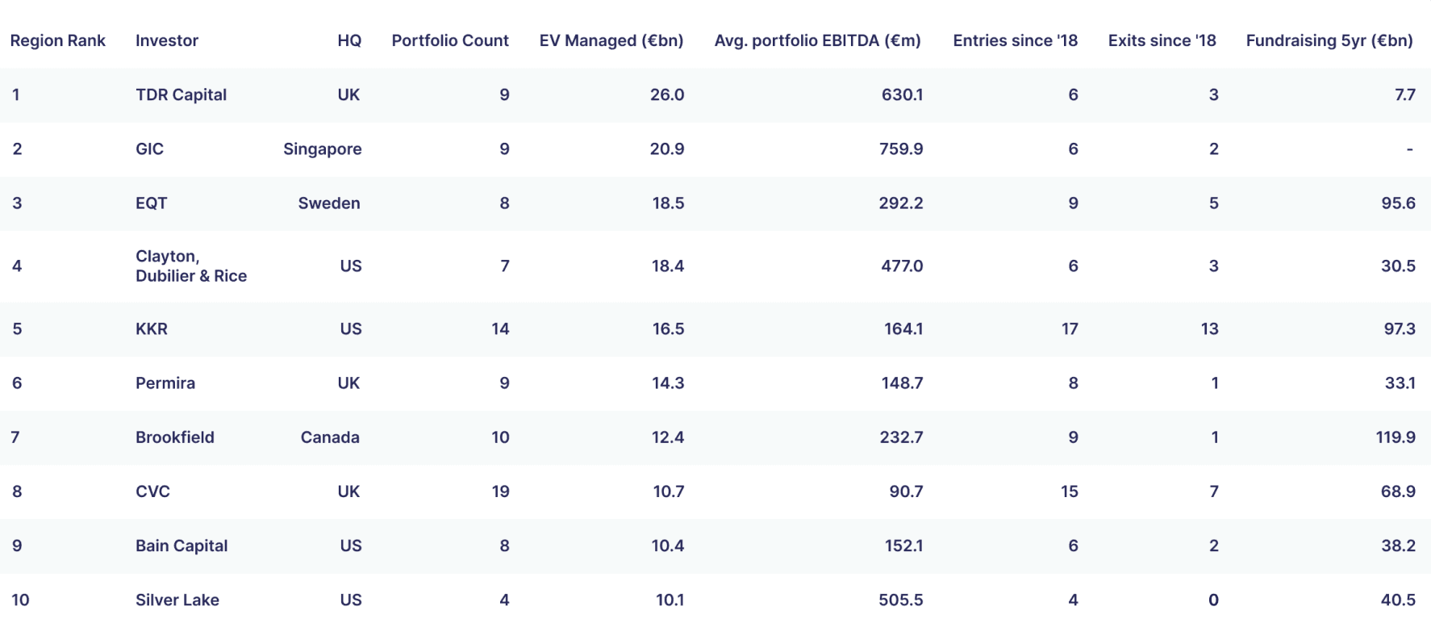Click the Investor column header
The height and width of the screenshot is (623, 1431).
pyautogui.click(x=167, y=40)
